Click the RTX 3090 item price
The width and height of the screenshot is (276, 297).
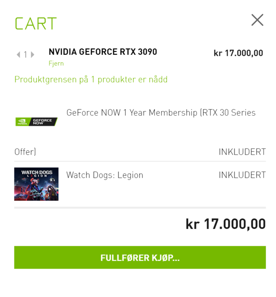[238, 53]
